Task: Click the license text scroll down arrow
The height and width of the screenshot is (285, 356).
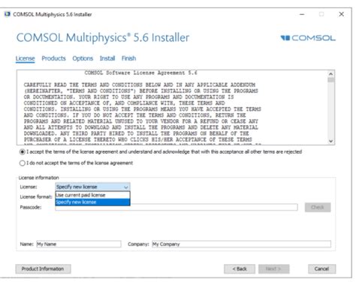Action: tap(331, 141)
